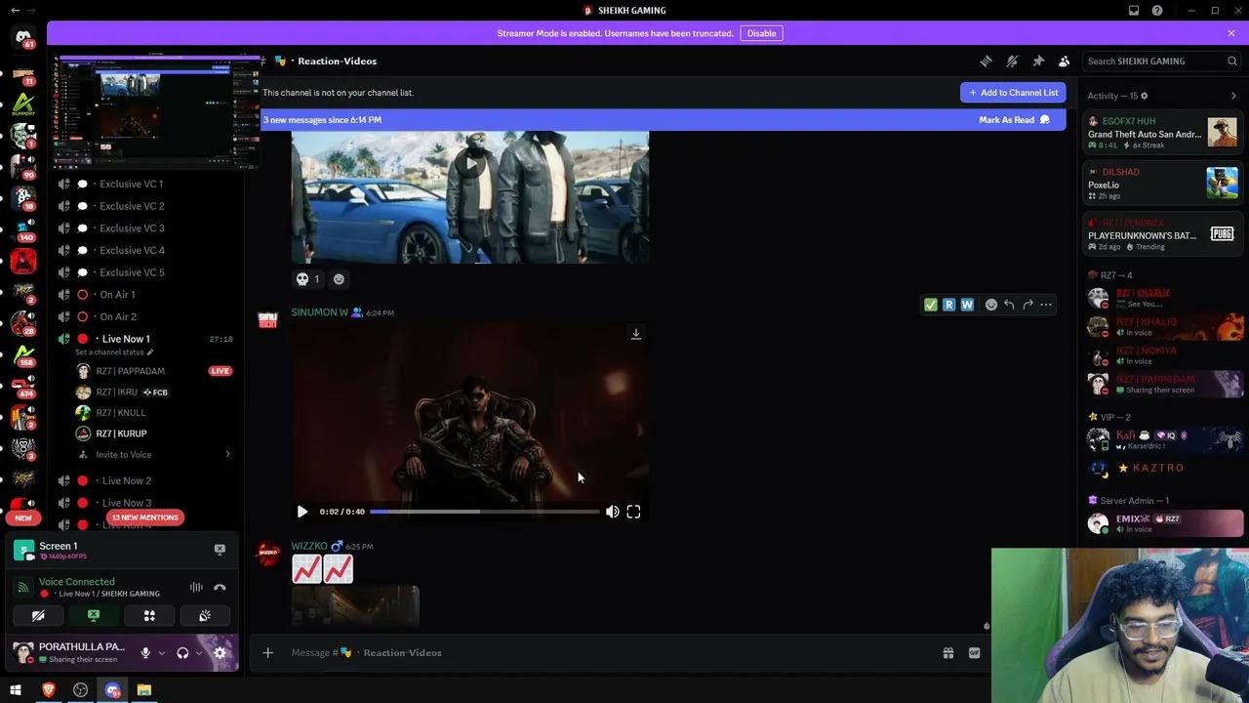Mute the microphone

145,653
